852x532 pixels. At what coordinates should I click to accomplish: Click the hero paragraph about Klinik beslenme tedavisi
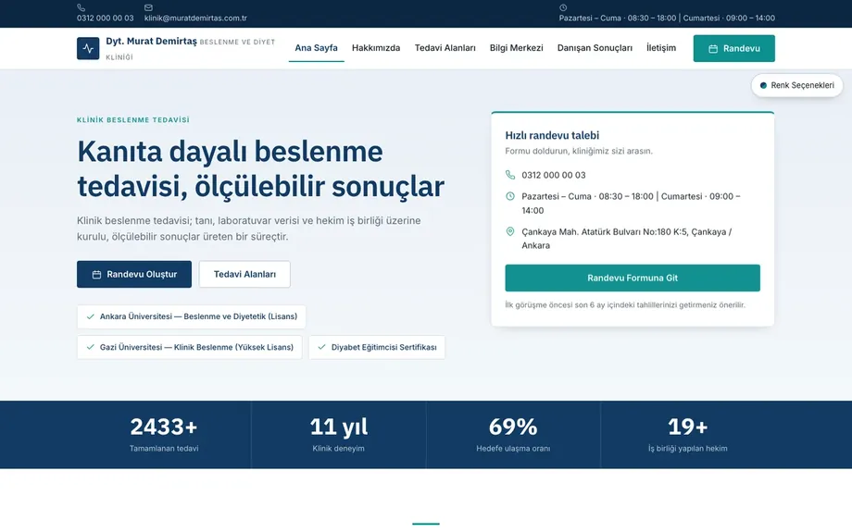coord(249,229)
